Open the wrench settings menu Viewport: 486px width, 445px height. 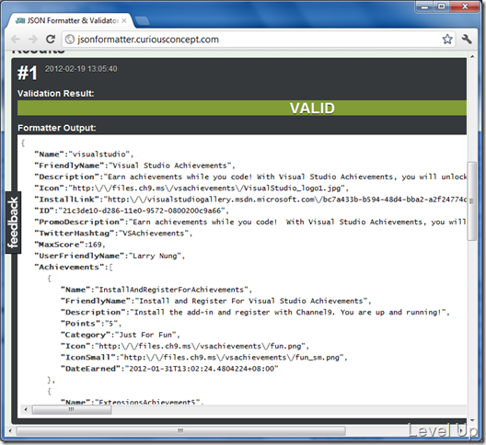tap(467, 39)
